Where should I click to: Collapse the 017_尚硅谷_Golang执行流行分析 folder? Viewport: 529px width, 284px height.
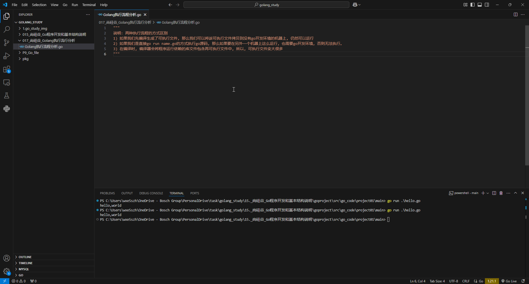click(54, 40)
